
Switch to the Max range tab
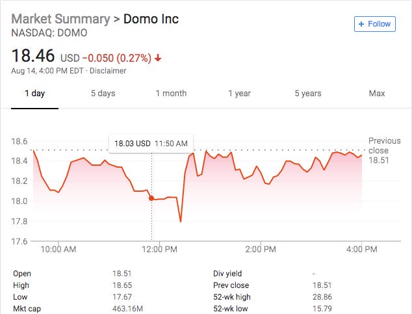click(377, 94)
